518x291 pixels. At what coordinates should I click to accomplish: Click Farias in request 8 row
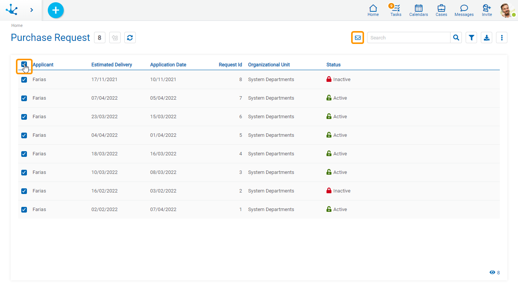39,80
